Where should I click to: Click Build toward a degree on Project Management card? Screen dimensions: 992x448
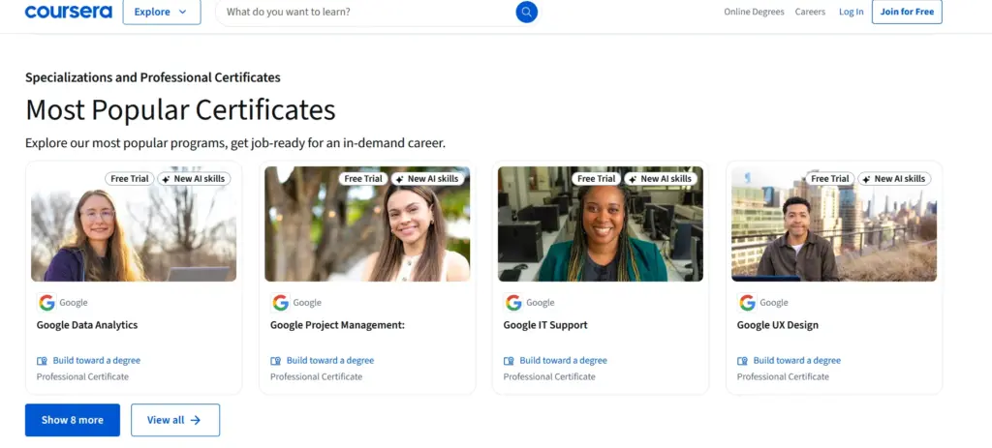[x=329, y=361]
